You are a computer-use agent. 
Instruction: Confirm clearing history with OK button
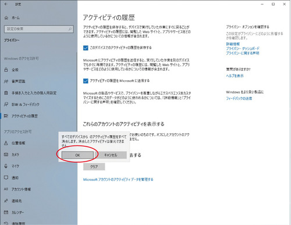(77, 155)
